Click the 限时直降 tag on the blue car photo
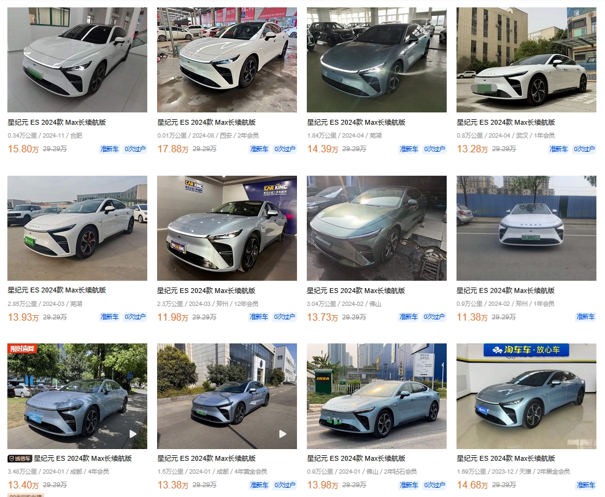Image resolution: width=605 pixels, height=497 pixels. (x=22, y=348)
